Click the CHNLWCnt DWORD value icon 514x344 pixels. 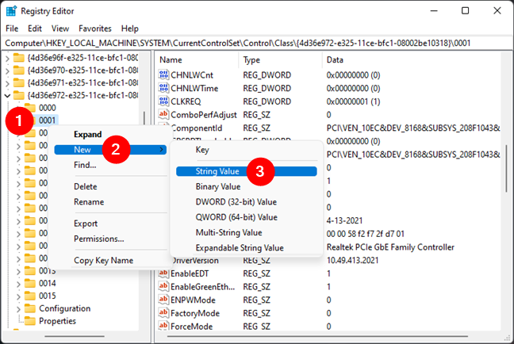163,75
